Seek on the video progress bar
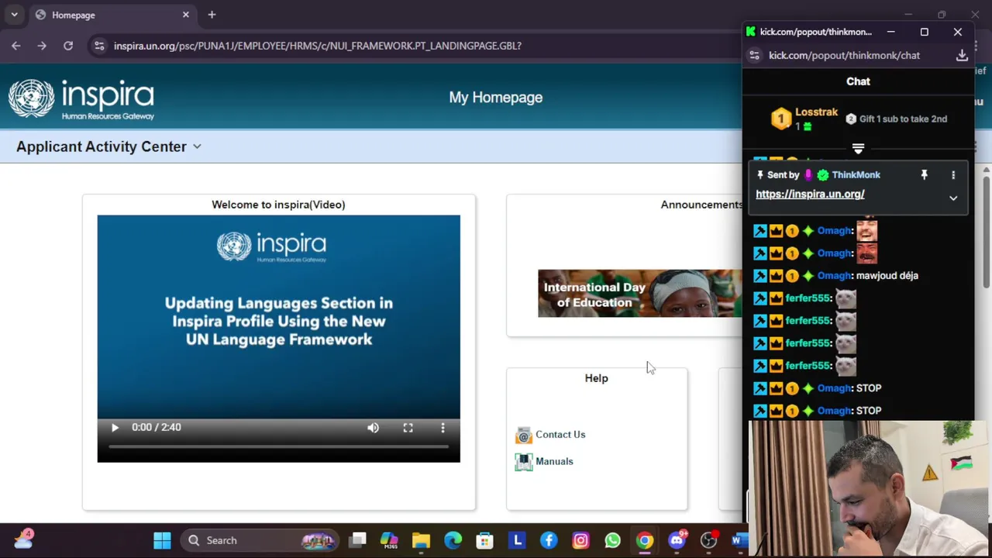Screen dimensions: 992x558 point(278,447)
